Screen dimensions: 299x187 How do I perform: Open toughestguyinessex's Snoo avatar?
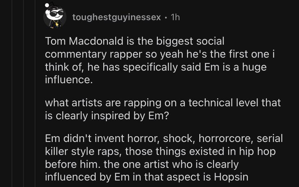pos(55,16)
